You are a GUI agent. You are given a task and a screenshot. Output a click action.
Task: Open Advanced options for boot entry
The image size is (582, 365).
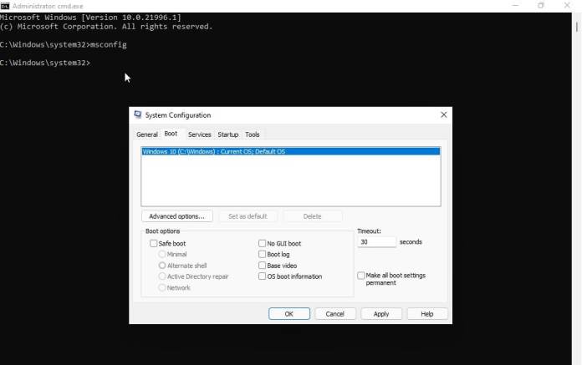pos(177,216)
